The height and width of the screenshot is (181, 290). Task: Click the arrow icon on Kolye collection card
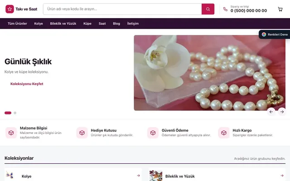pos(138,176)
